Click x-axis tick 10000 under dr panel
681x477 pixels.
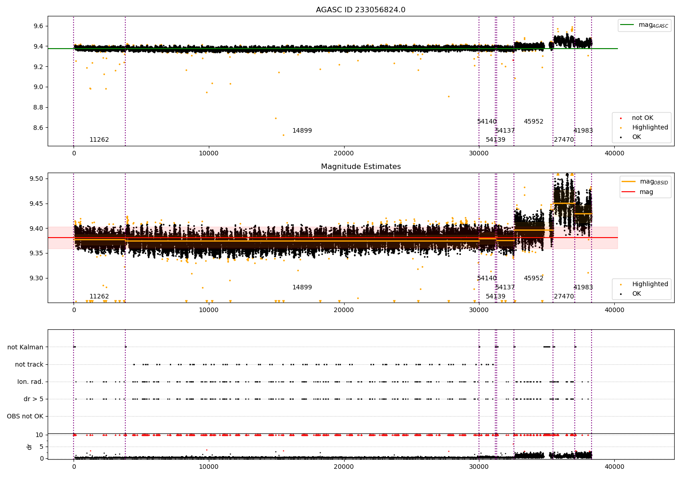pyautogui.click(x=209, y=467)
